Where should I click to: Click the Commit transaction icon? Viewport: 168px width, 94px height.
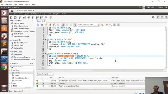coord(67,25)
